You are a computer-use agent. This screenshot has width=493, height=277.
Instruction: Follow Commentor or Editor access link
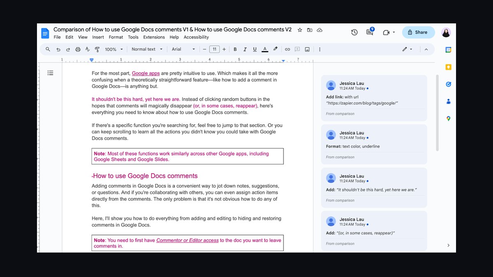(x=187, y=240)
